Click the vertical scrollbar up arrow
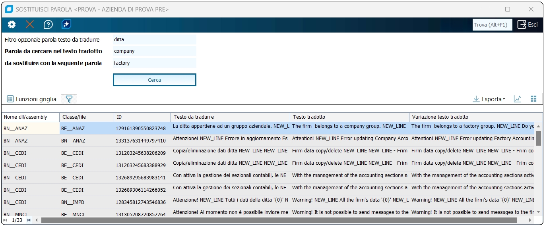The image size is (545, 227). tap(539, 126)
